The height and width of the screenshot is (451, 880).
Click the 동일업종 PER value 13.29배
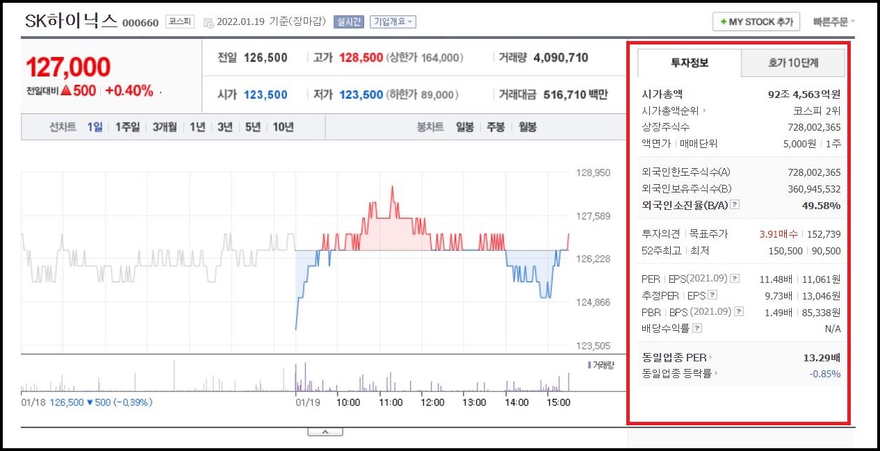[822, 358]
